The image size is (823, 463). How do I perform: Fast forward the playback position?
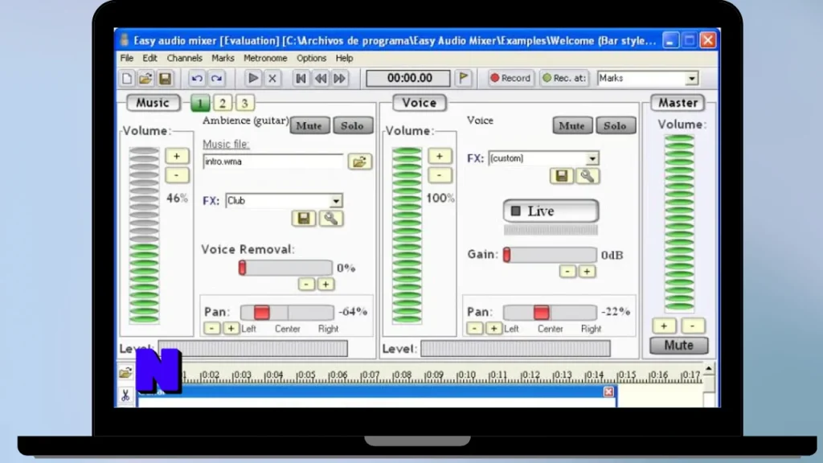point(340,78)
